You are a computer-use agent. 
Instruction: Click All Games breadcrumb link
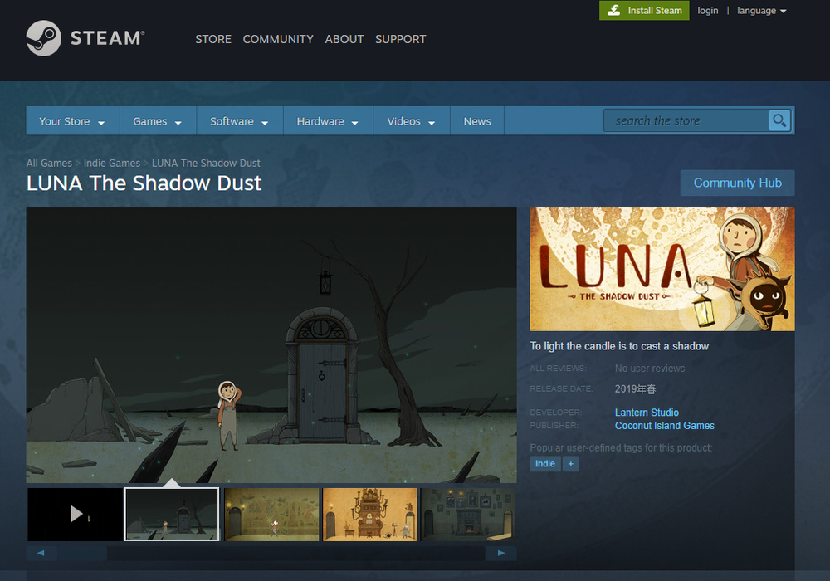click(49, 163)
